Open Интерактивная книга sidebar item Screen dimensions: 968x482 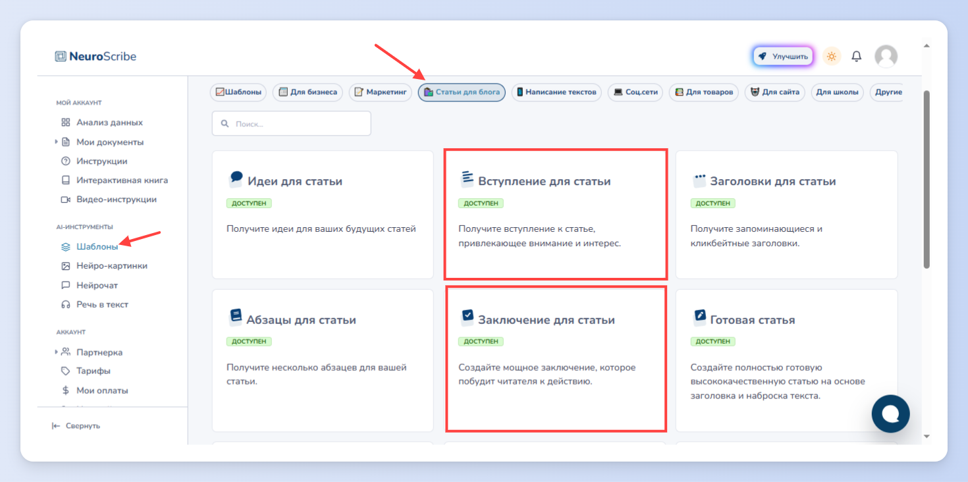point(115,180)
